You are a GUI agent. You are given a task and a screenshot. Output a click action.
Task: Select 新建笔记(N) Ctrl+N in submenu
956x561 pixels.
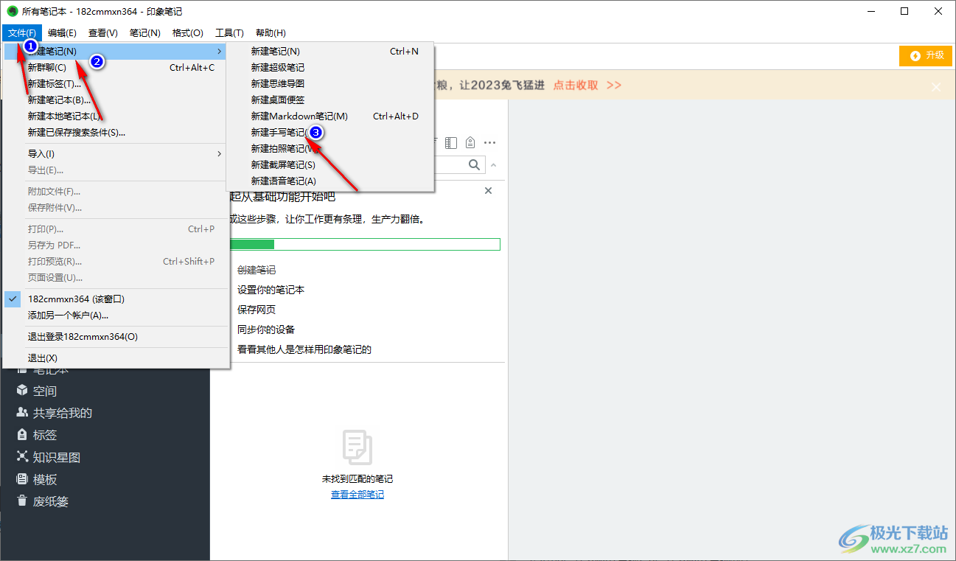(330, 52)
